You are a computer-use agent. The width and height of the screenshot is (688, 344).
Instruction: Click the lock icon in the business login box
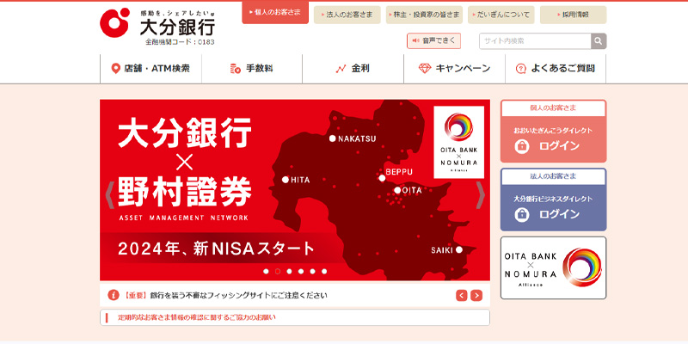pyautogui.click(x=522, y=214)
